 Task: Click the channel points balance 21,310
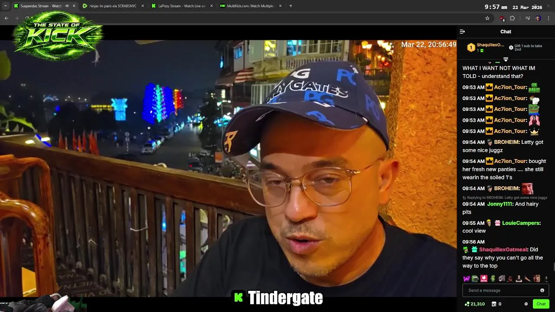[475, 304]
